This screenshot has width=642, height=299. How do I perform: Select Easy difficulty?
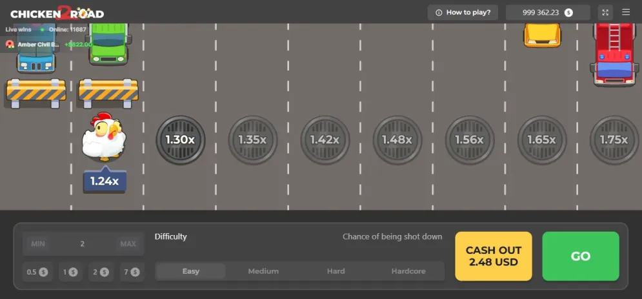[x=191, y=271]
